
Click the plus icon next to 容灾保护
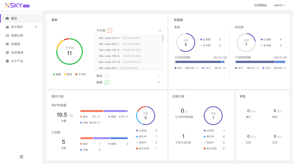36,27
